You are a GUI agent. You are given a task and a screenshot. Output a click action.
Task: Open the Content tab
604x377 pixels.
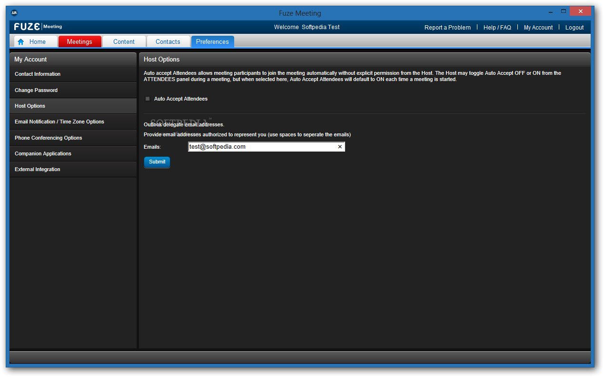tap(124, 42)
